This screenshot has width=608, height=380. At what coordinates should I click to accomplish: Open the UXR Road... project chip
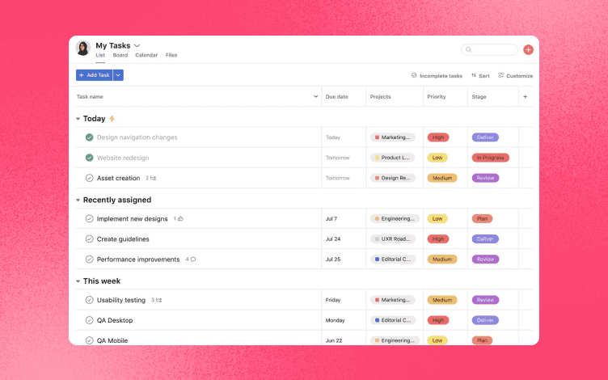click(392, 239)
